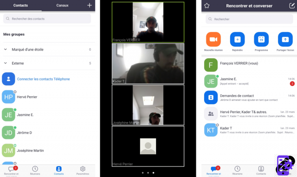Open the group chat icon for Hervé Perrier, Kader T
The image size is (297, 177).
211,114
